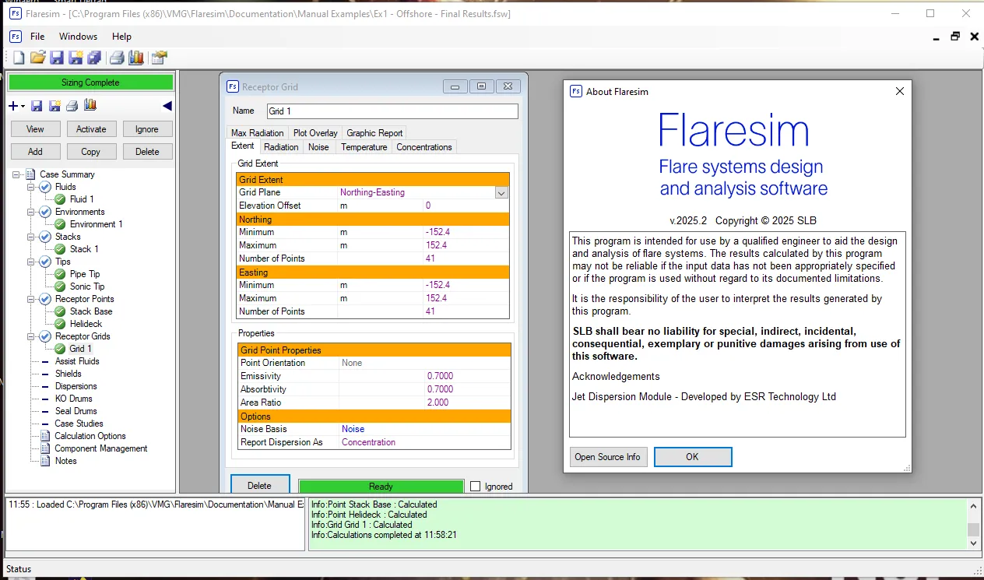Switch to the Max Radiation tab
The height and width of the screenshot is (580, 984).
coord(258,133)
